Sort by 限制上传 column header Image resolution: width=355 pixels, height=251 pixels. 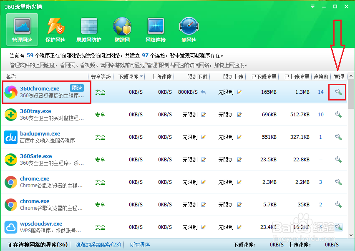pyautogui.click(x=233, y=77)
